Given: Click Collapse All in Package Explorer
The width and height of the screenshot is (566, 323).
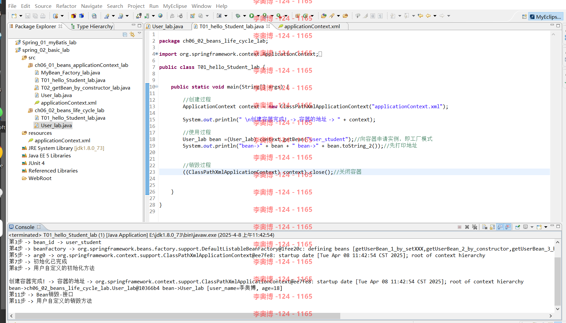Looking at the screenshot, I should 125,34.
